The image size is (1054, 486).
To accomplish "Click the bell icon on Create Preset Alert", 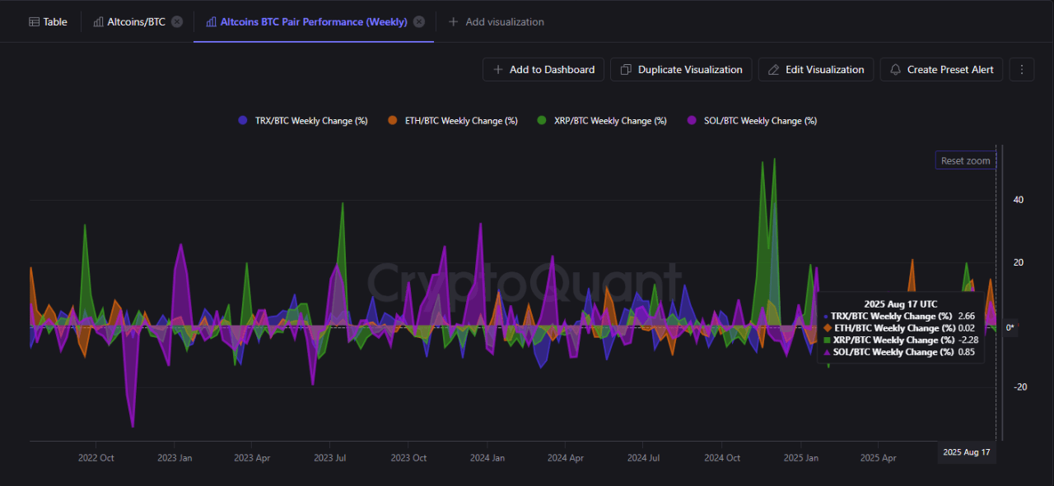I will point(896,70).
